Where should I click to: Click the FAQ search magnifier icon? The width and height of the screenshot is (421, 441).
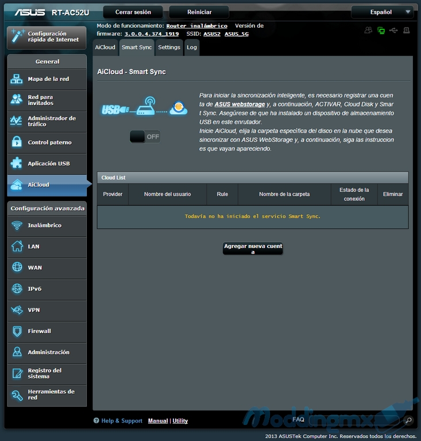[408, 420]
